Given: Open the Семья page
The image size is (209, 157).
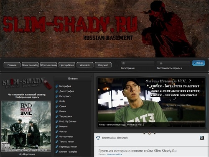Looking at the screenshot, I should point(63,106).
